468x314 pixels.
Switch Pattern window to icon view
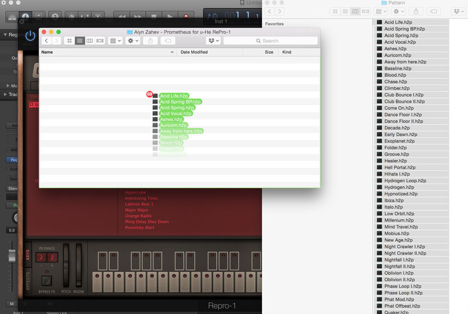point(335,11)
